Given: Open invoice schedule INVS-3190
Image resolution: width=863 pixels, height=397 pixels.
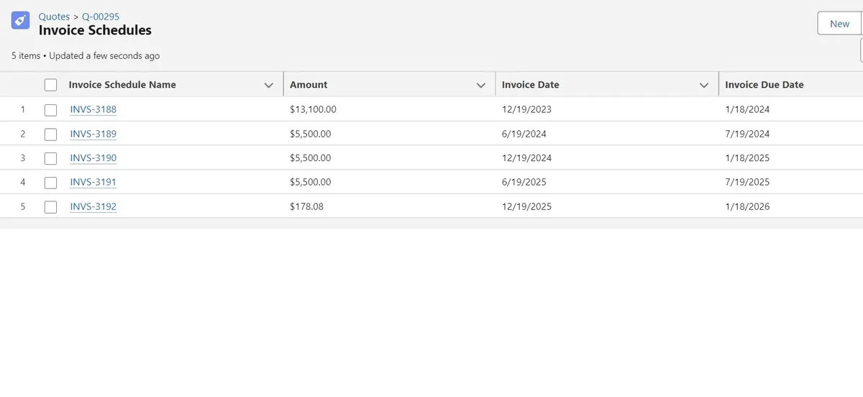Looking at the screenshot, I should coord(93,158).
